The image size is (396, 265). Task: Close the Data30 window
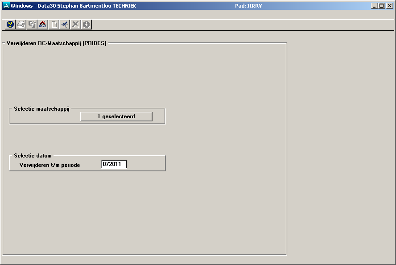[389, 6]
